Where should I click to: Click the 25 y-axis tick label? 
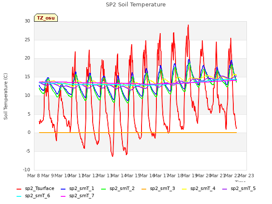click(27, 40)
